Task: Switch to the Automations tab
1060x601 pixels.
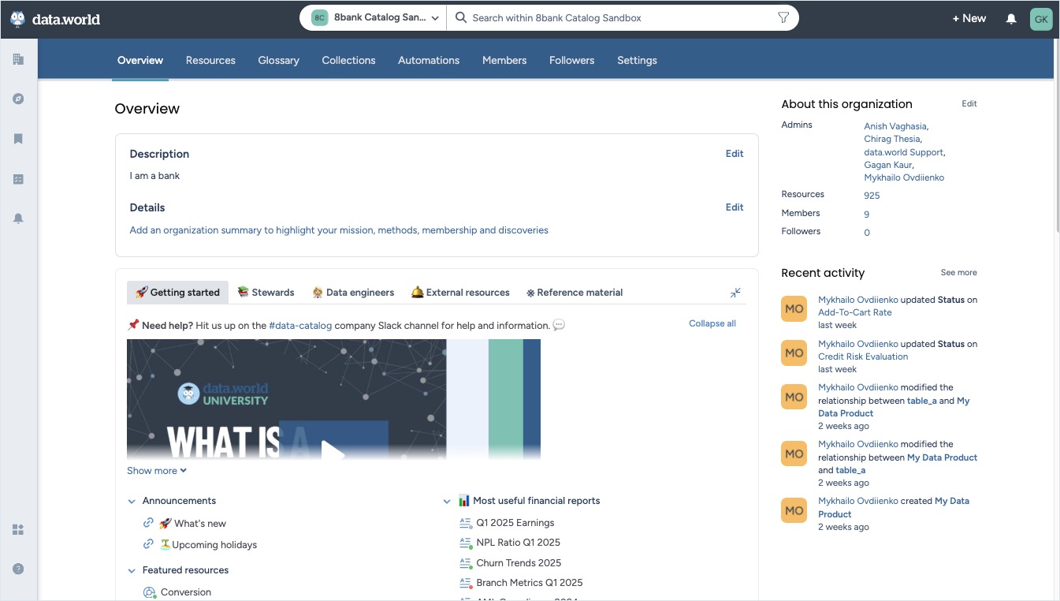Action: [429, 60]
